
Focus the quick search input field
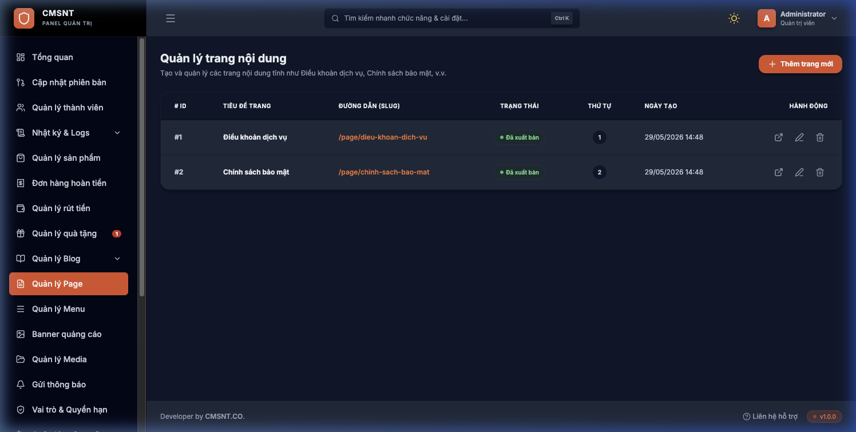(451, 18)
